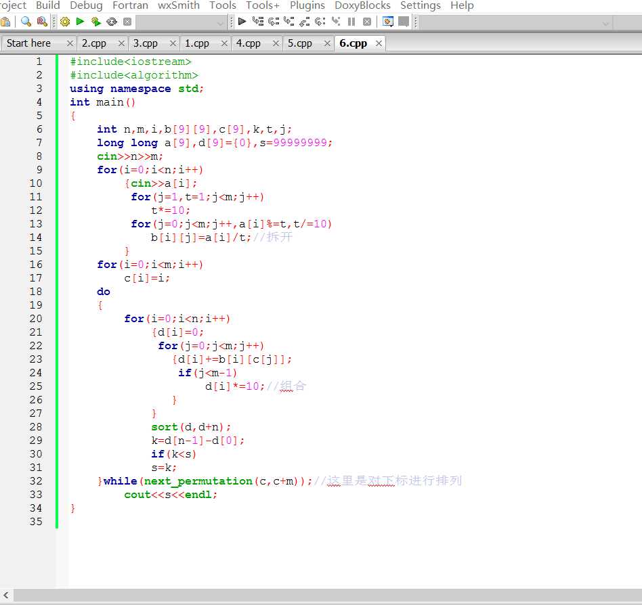Open the wxSmith menu

tap(179, 5)
